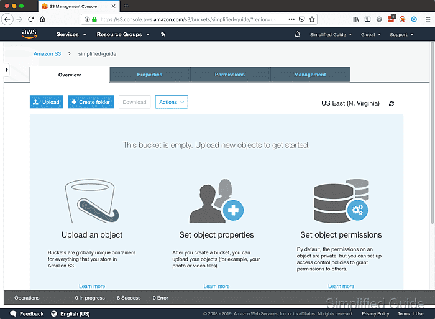Click the Upload an object bucket illustration
The width and height of the screenshot is (435, 319).
pos(92,201)
